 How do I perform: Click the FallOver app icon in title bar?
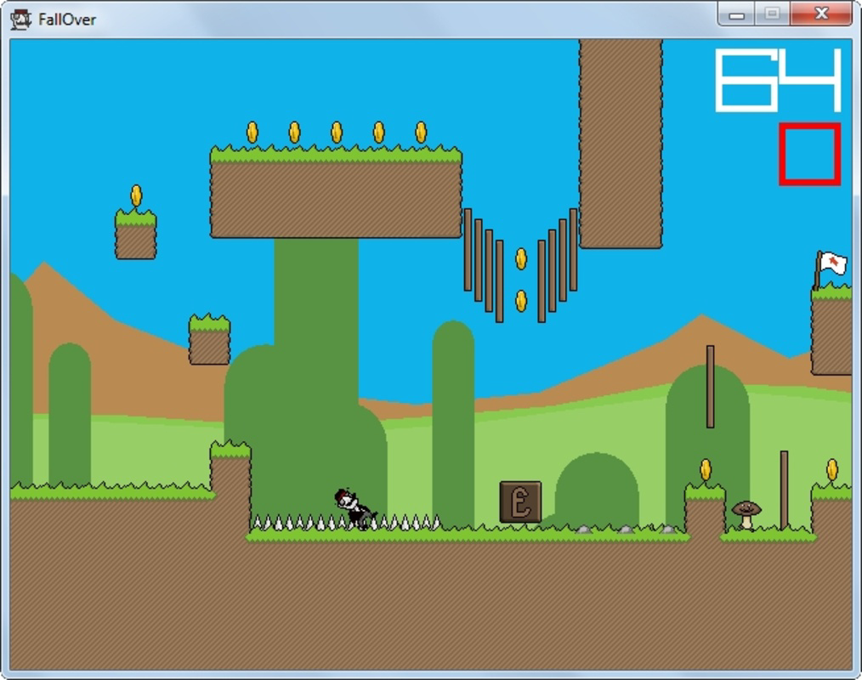pyautogui.click(x=21, y=20)
